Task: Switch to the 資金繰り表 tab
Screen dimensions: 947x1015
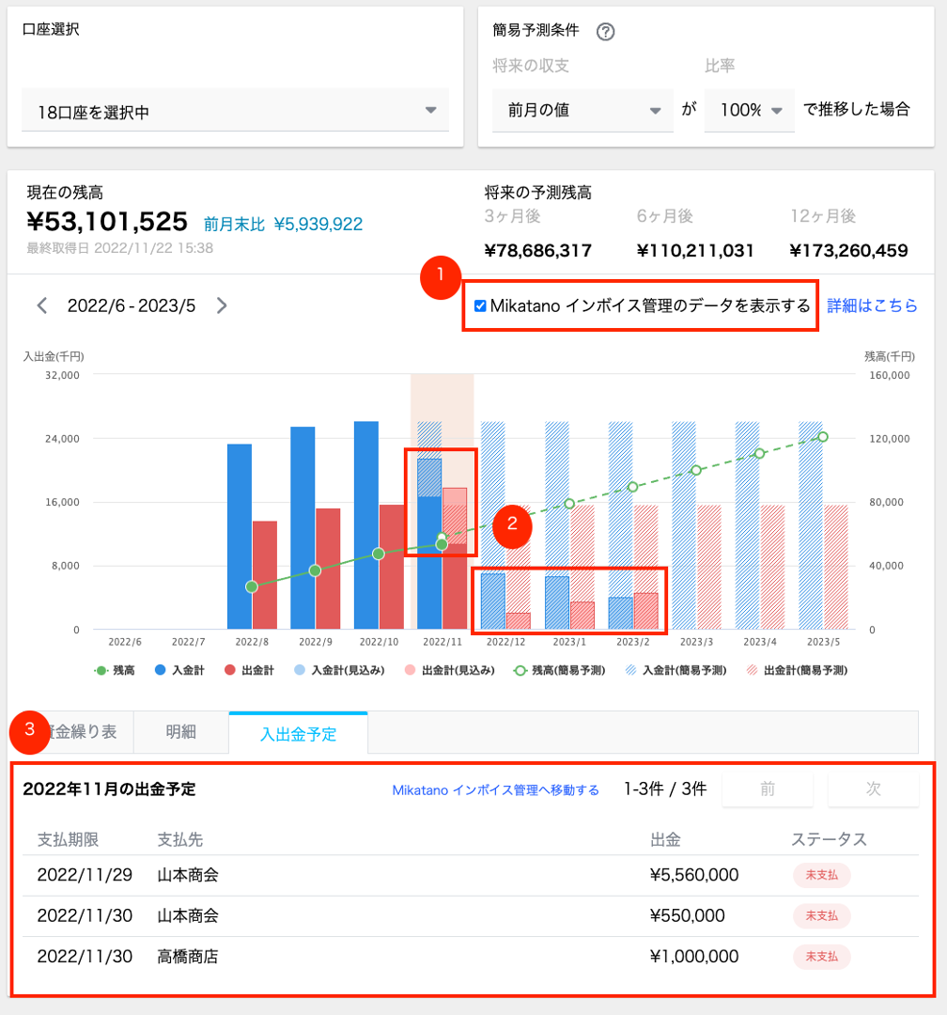Action: point(78,732)
